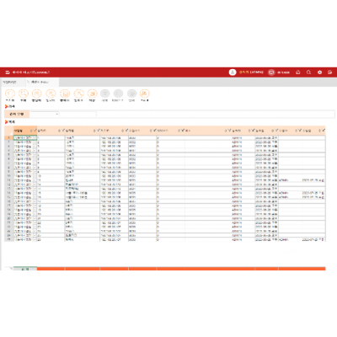The height and width of the screenshot is (337, 337).
Task: Select the row header numbered 1
Action: [8, 138]
